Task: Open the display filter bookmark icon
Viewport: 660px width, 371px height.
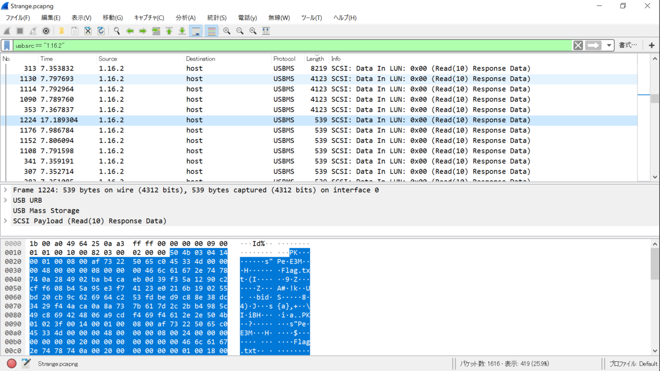Action: [7, 46]
